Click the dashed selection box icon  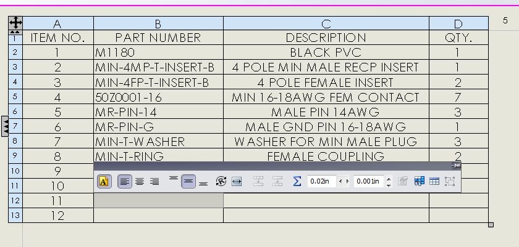pos(450,181)
